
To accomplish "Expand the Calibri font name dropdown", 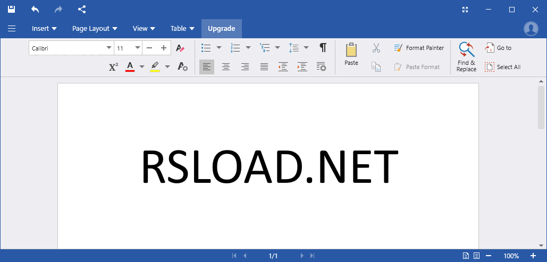I will [108, 48].
